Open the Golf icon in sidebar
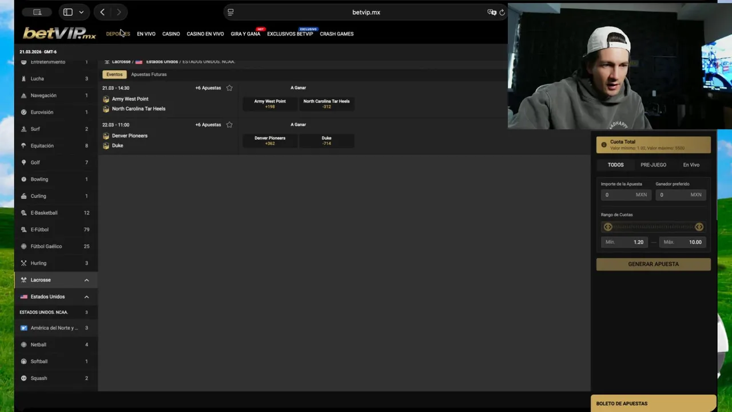Screen dimensions: 732x412 click(x=23, y=163)
